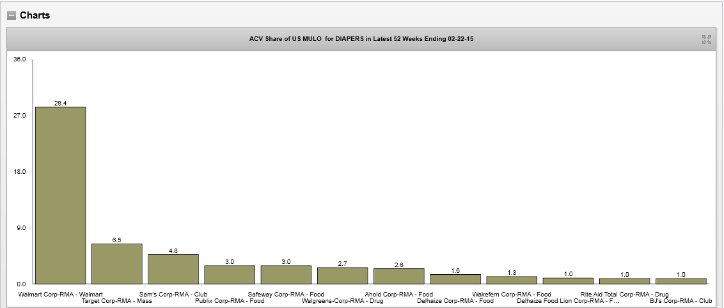Click the BJ's Corp-RMA - Club axis label
This screenshot has width=724, height=308.
click(x=681, y=300)
